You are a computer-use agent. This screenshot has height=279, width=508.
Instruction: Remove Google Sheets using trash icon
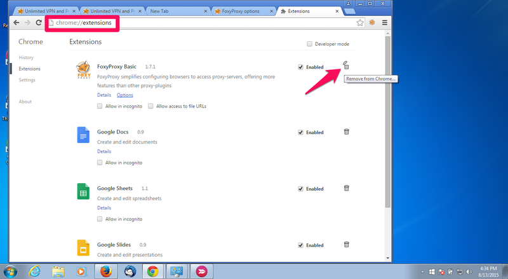346,188
